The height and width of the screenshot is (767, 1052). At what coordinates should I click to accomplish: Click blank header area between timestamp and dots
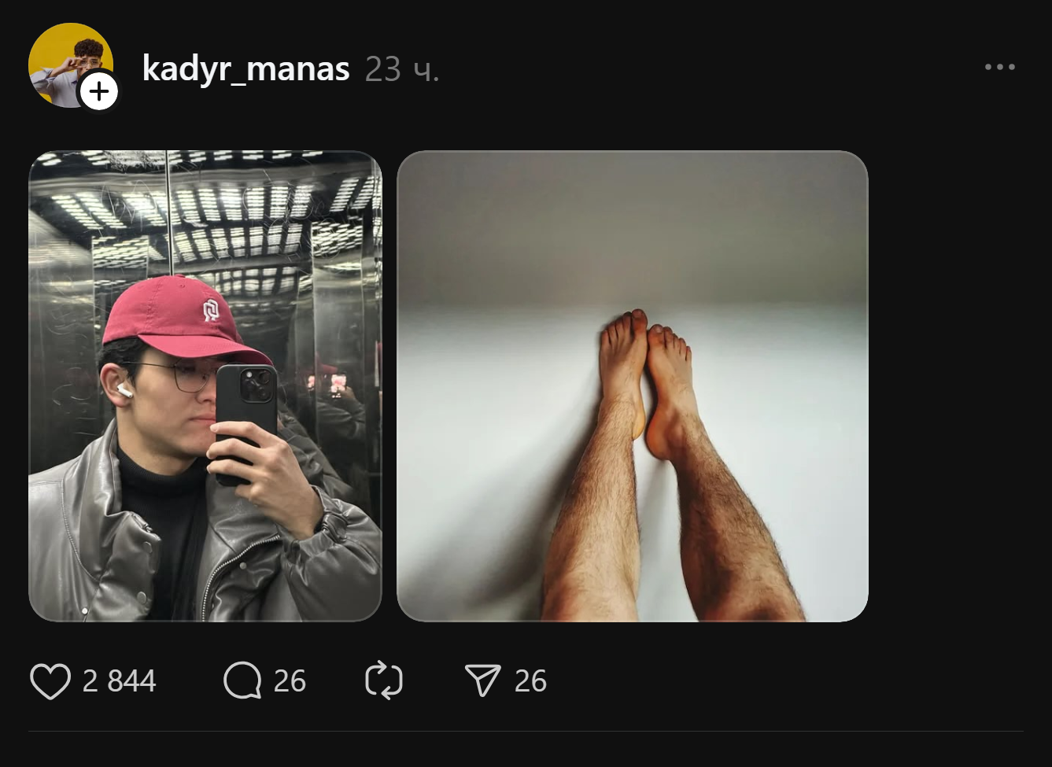708,69
